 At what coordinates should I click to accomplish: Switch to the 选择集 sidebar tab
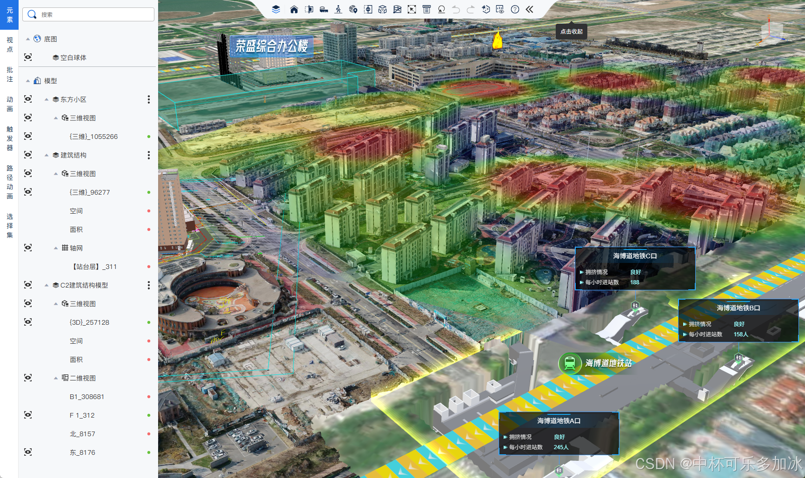pos(9,226)
